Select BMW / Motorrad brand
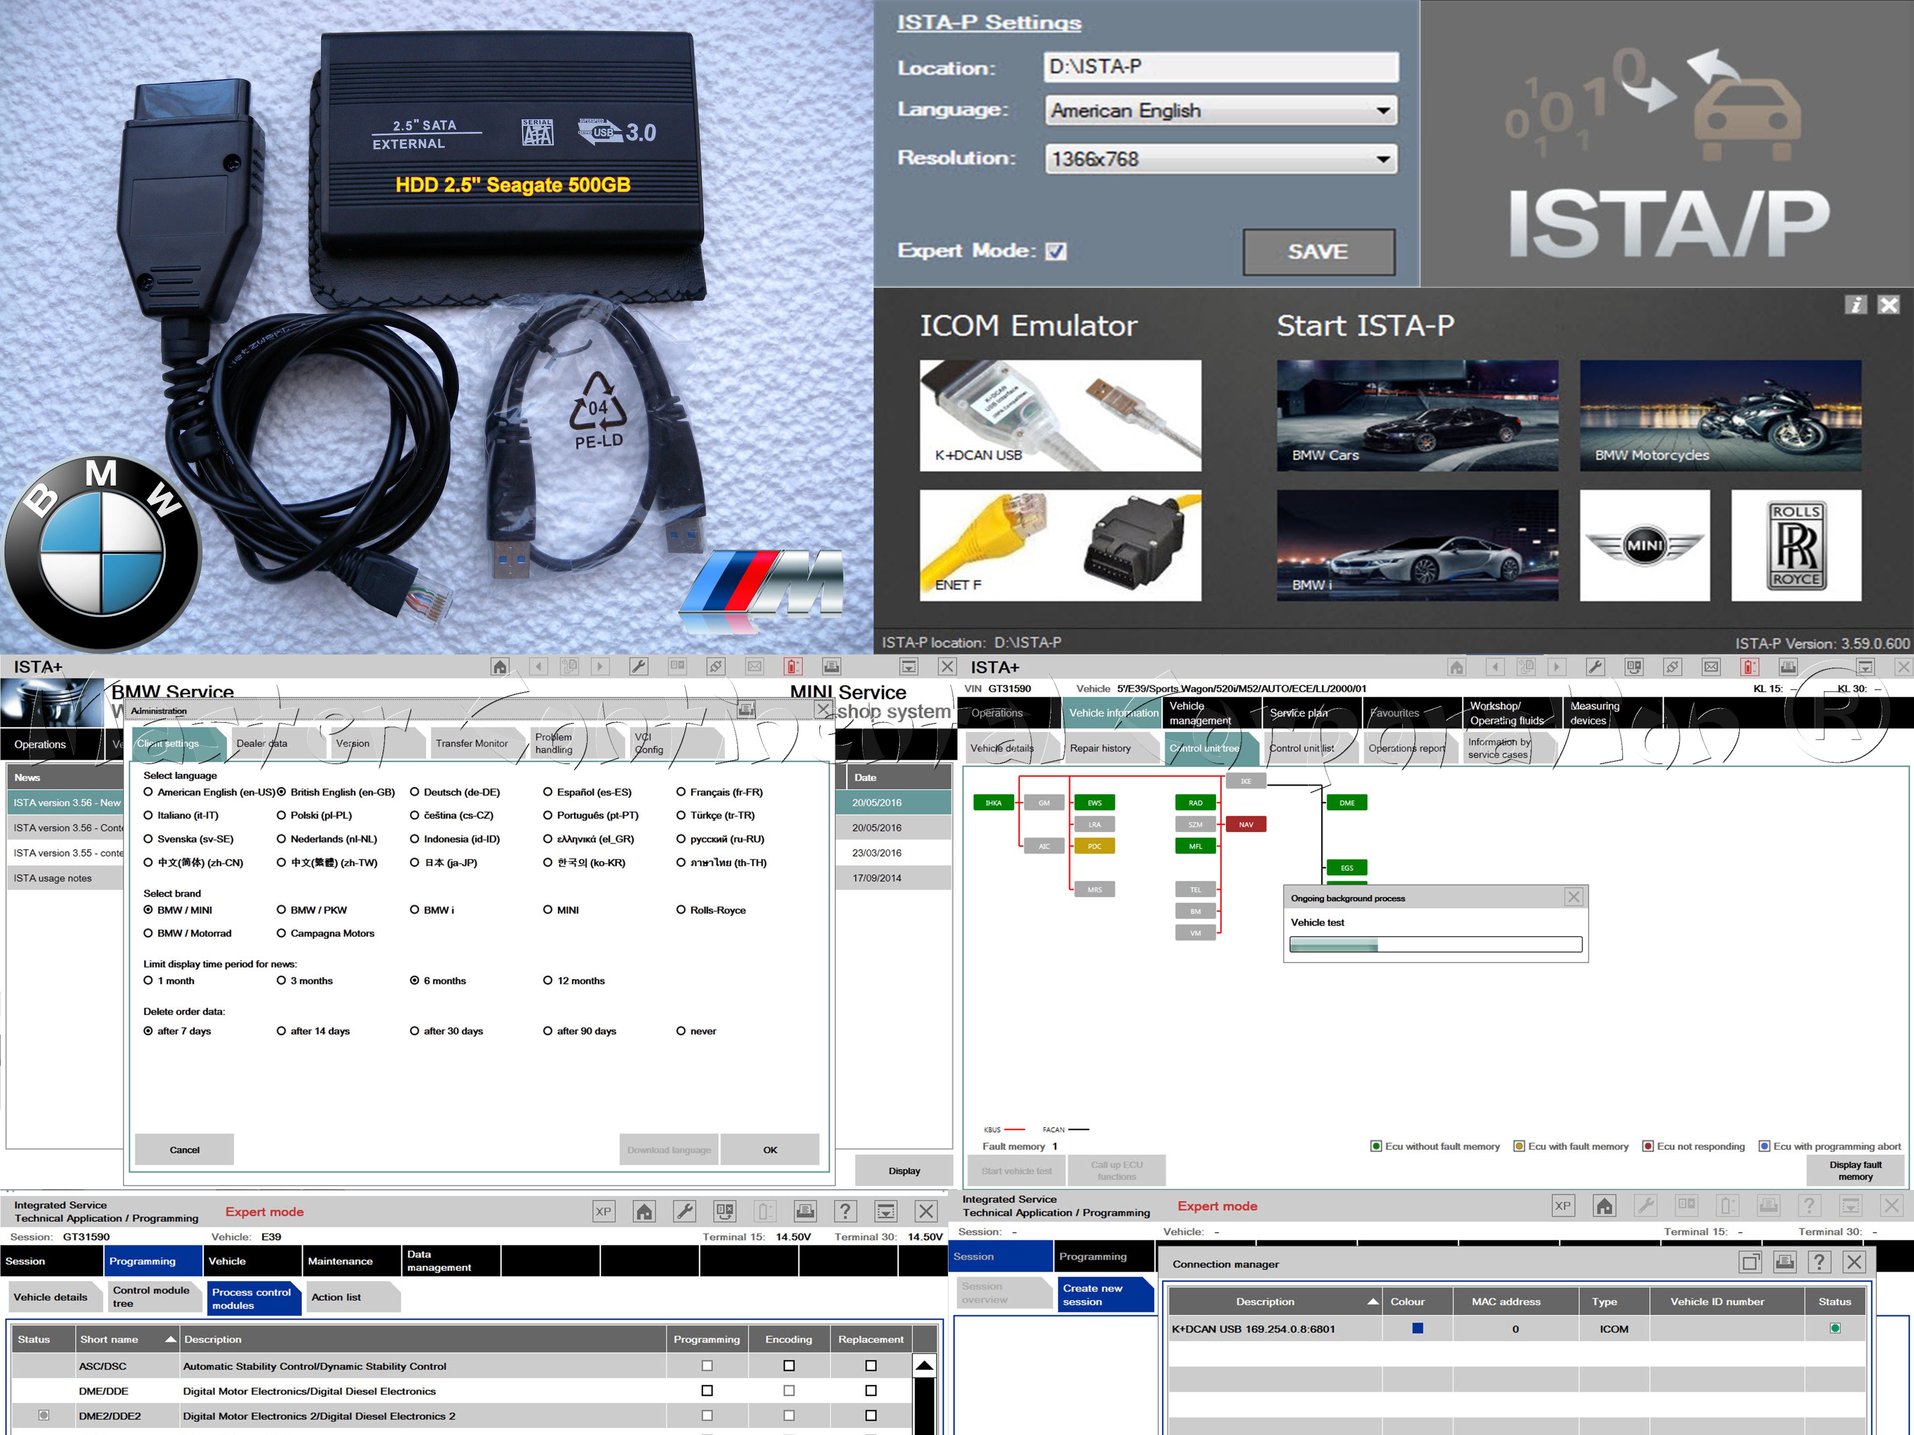Image resolution: width=1914 pixels, height=1435 pixels. coord(148,933)
